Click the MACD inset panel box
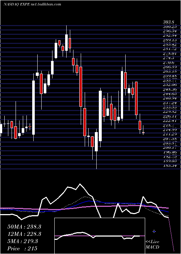The width and height of the screenshot is (181, 254). [x=100, y=236]
